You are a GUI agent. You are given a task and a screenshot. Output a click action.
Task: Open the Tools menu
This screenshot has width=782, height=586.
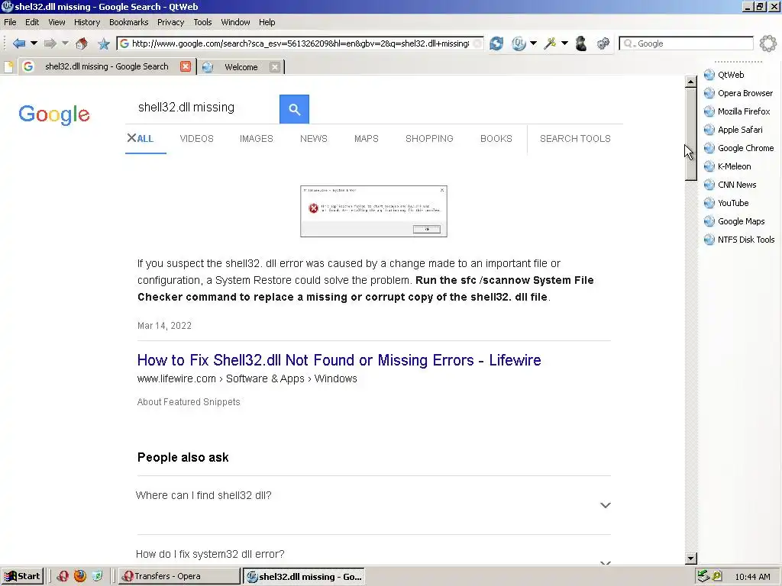pos(202,22)
